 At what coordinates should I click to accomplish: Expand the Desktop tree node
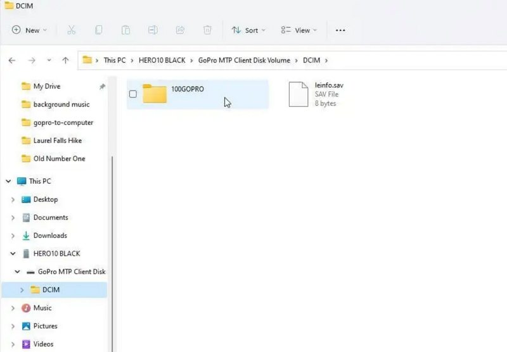pos(13,199)
